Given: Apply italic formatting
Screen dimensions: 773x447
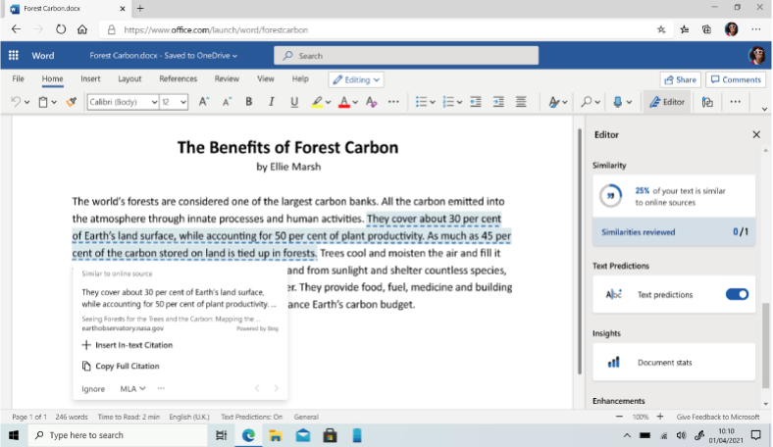Looking at the screenshot, I should pyautogui.click(x=272, y=102).
